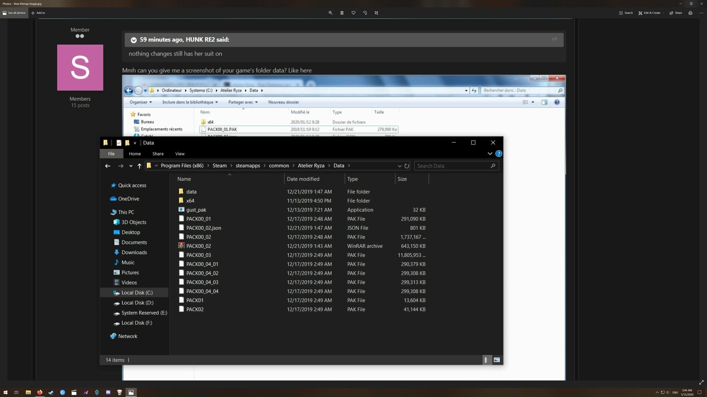Open address bar history dropdown
707x397 pixels.
click(x=400, y=166)
